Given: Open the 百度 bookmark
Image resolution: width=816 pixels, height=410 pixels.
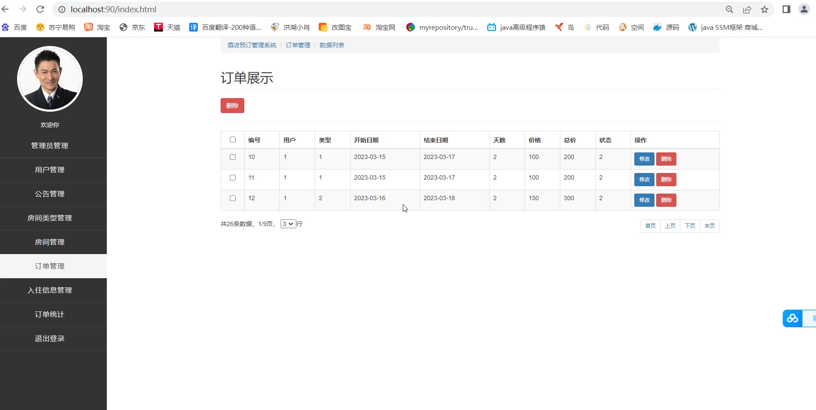Looking at the screenshot, I should click(x=15, y=27).
